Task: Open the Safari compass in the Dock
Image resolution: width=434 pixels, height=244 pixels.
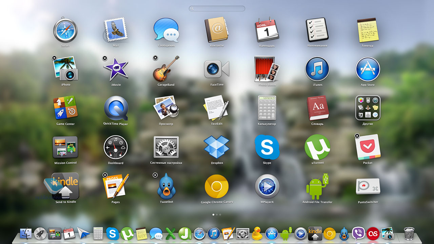Action: [x=199, y=233]
